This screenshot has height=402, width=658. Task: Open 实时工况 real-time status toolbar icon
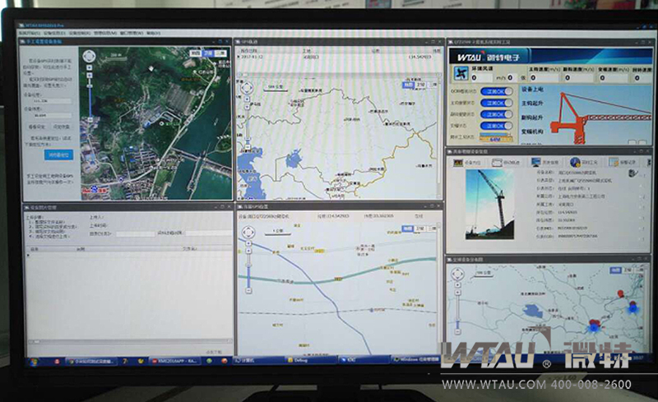[582, 163]
